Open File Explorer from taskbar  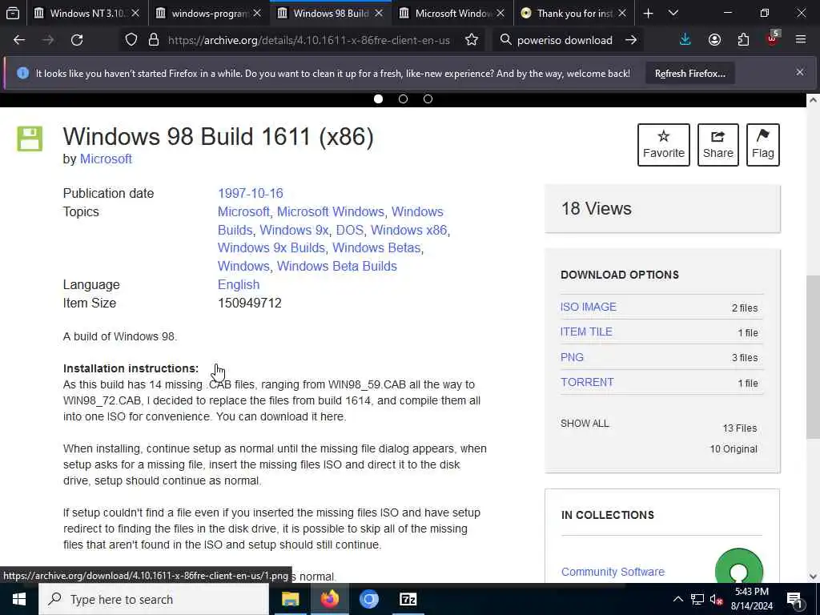click(x=290, y=599)
